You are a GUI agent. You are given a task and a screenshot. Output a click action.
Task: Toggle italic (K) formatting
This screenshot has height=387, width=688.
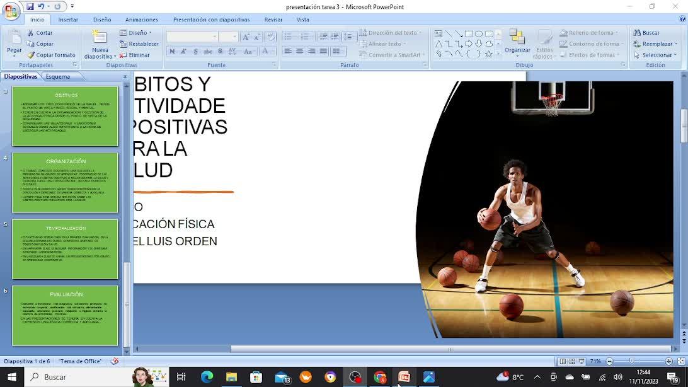click(x=183, y=52)
